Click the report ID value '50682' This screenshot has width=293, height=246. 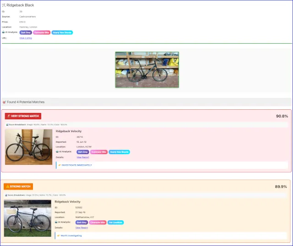[79, 207]
